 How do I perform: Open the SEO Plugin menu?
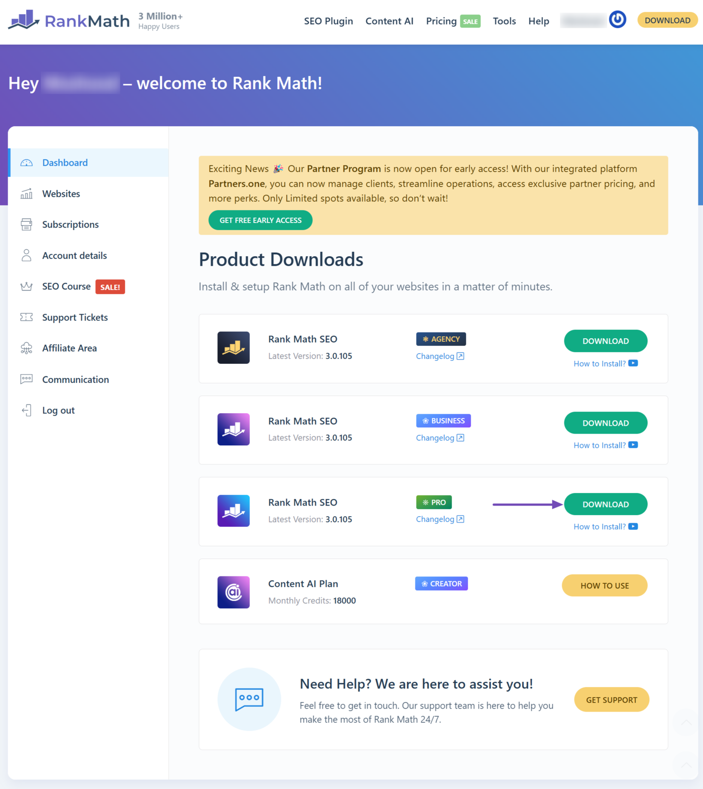(x=328, y=21)
